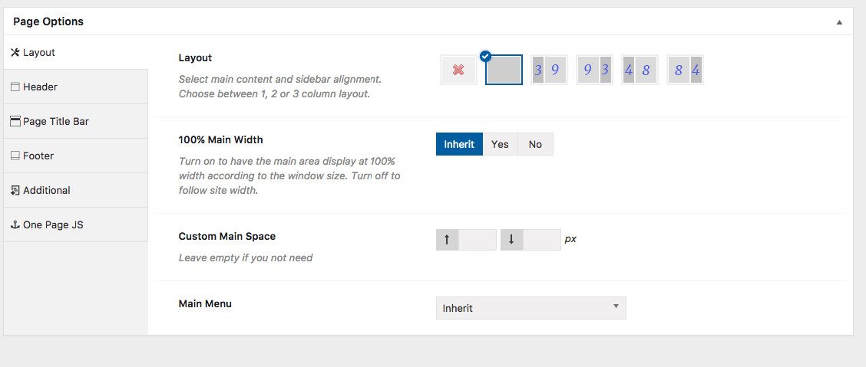Pick the 3-9 left sidebar layout

[548, 70]
